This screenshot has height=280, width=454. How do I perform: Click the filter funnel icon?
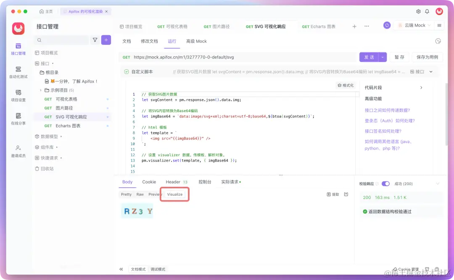click(95, 40)
